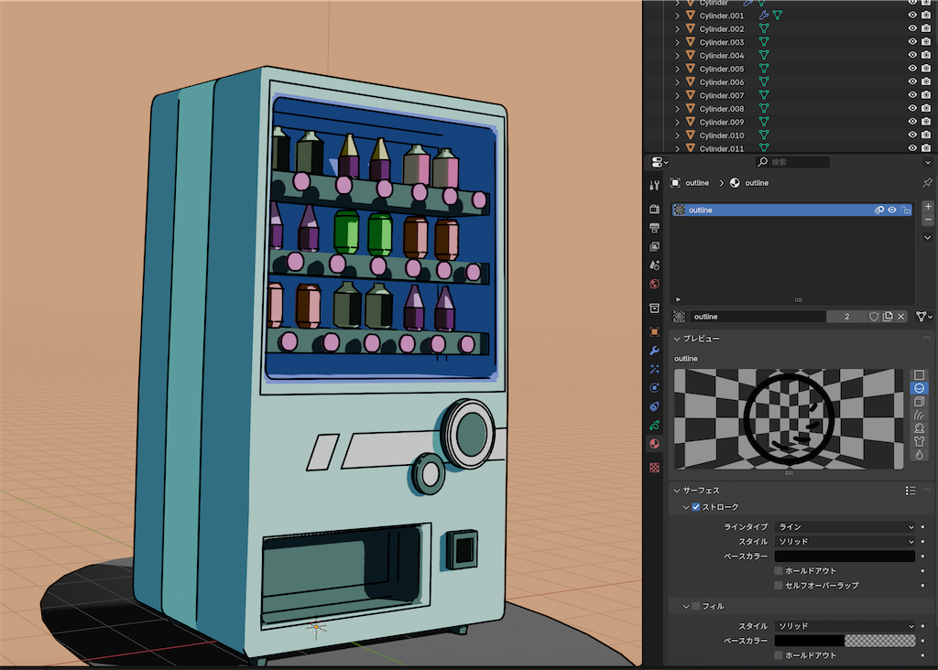Open the Collection properties tab

tap(654, 308)
